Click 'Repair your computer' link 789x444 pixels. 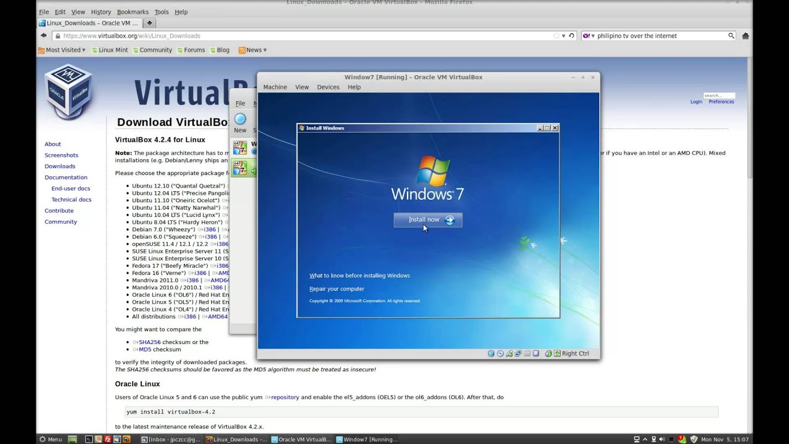[x=337, y=289]
